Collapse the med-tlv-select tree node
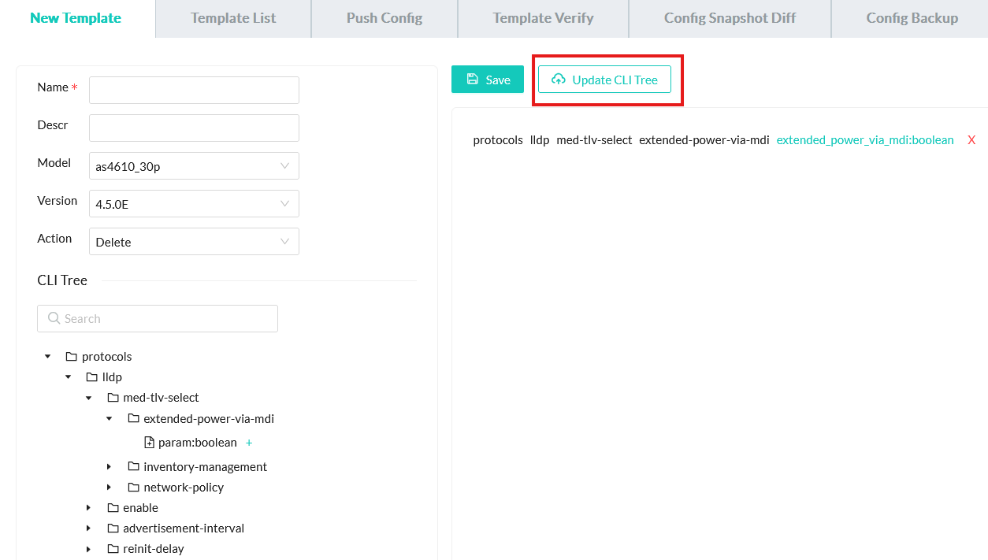This screenshot has height=560, width=988. point(89,398)
